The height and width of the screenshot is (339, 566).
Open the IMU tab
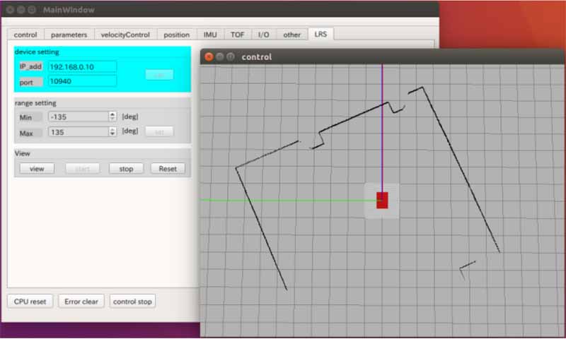[210, 35]
